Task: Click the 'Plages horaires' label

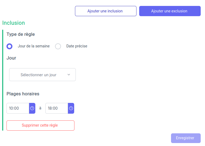Action: pyautogui.click(x=23, y=94)
